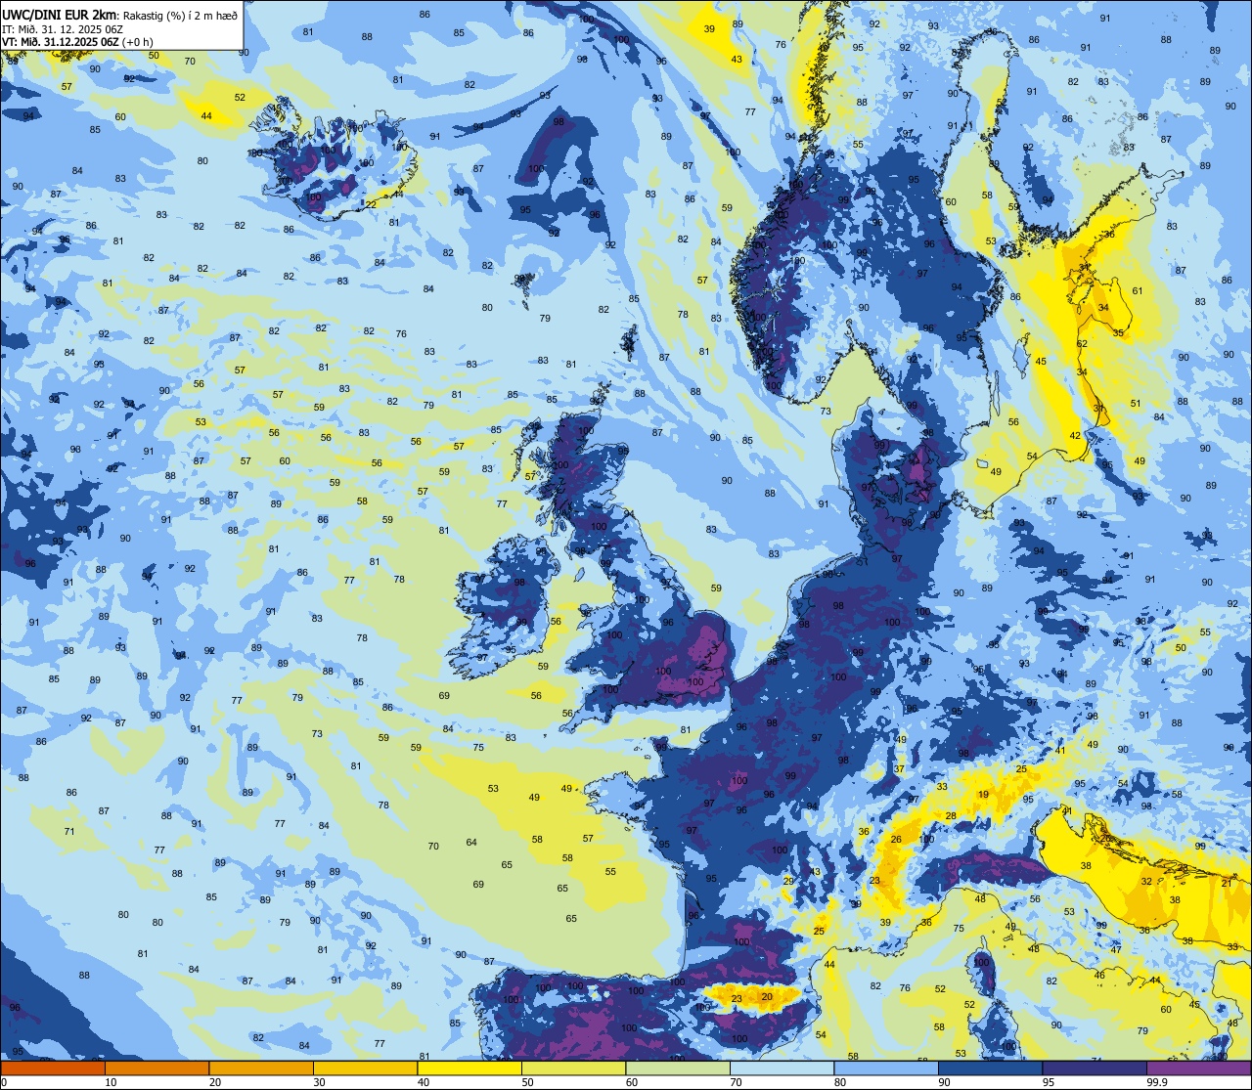Click the legend scale tick label 50
The image size is (1252, 1090).
(x=528, y=1082)
